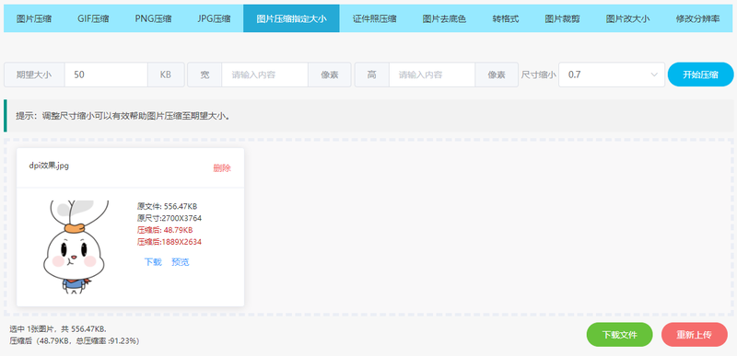Delete dpi效果.jpg using 删除
Screen dimensions: 737x356
click(x=222, y=168)
